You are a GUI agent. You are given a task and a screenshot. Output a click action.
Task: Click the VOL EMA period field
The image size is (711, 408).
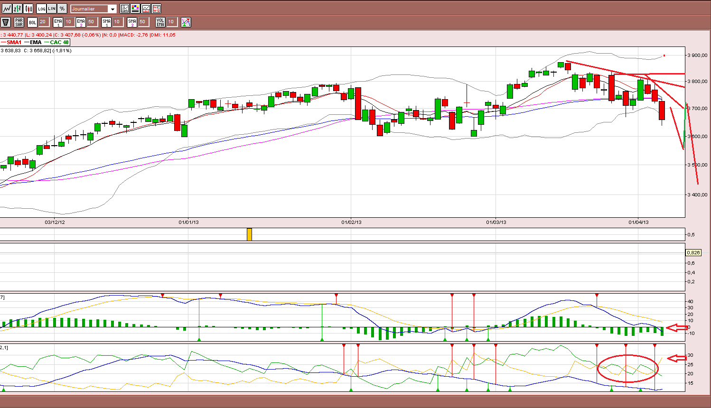point(172,22)
